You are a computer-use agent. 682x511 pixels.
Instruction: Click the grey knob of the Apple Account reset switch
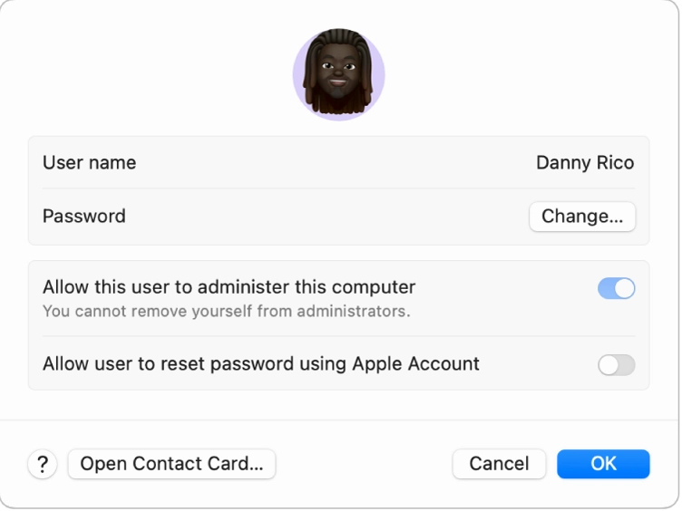[x=609, y=364]
